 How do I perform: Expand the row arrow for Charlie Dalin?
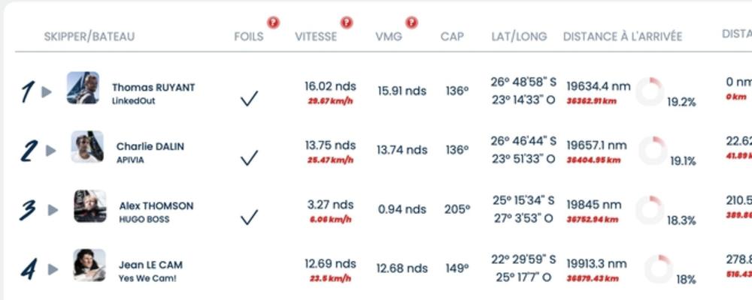click(51, 151)
